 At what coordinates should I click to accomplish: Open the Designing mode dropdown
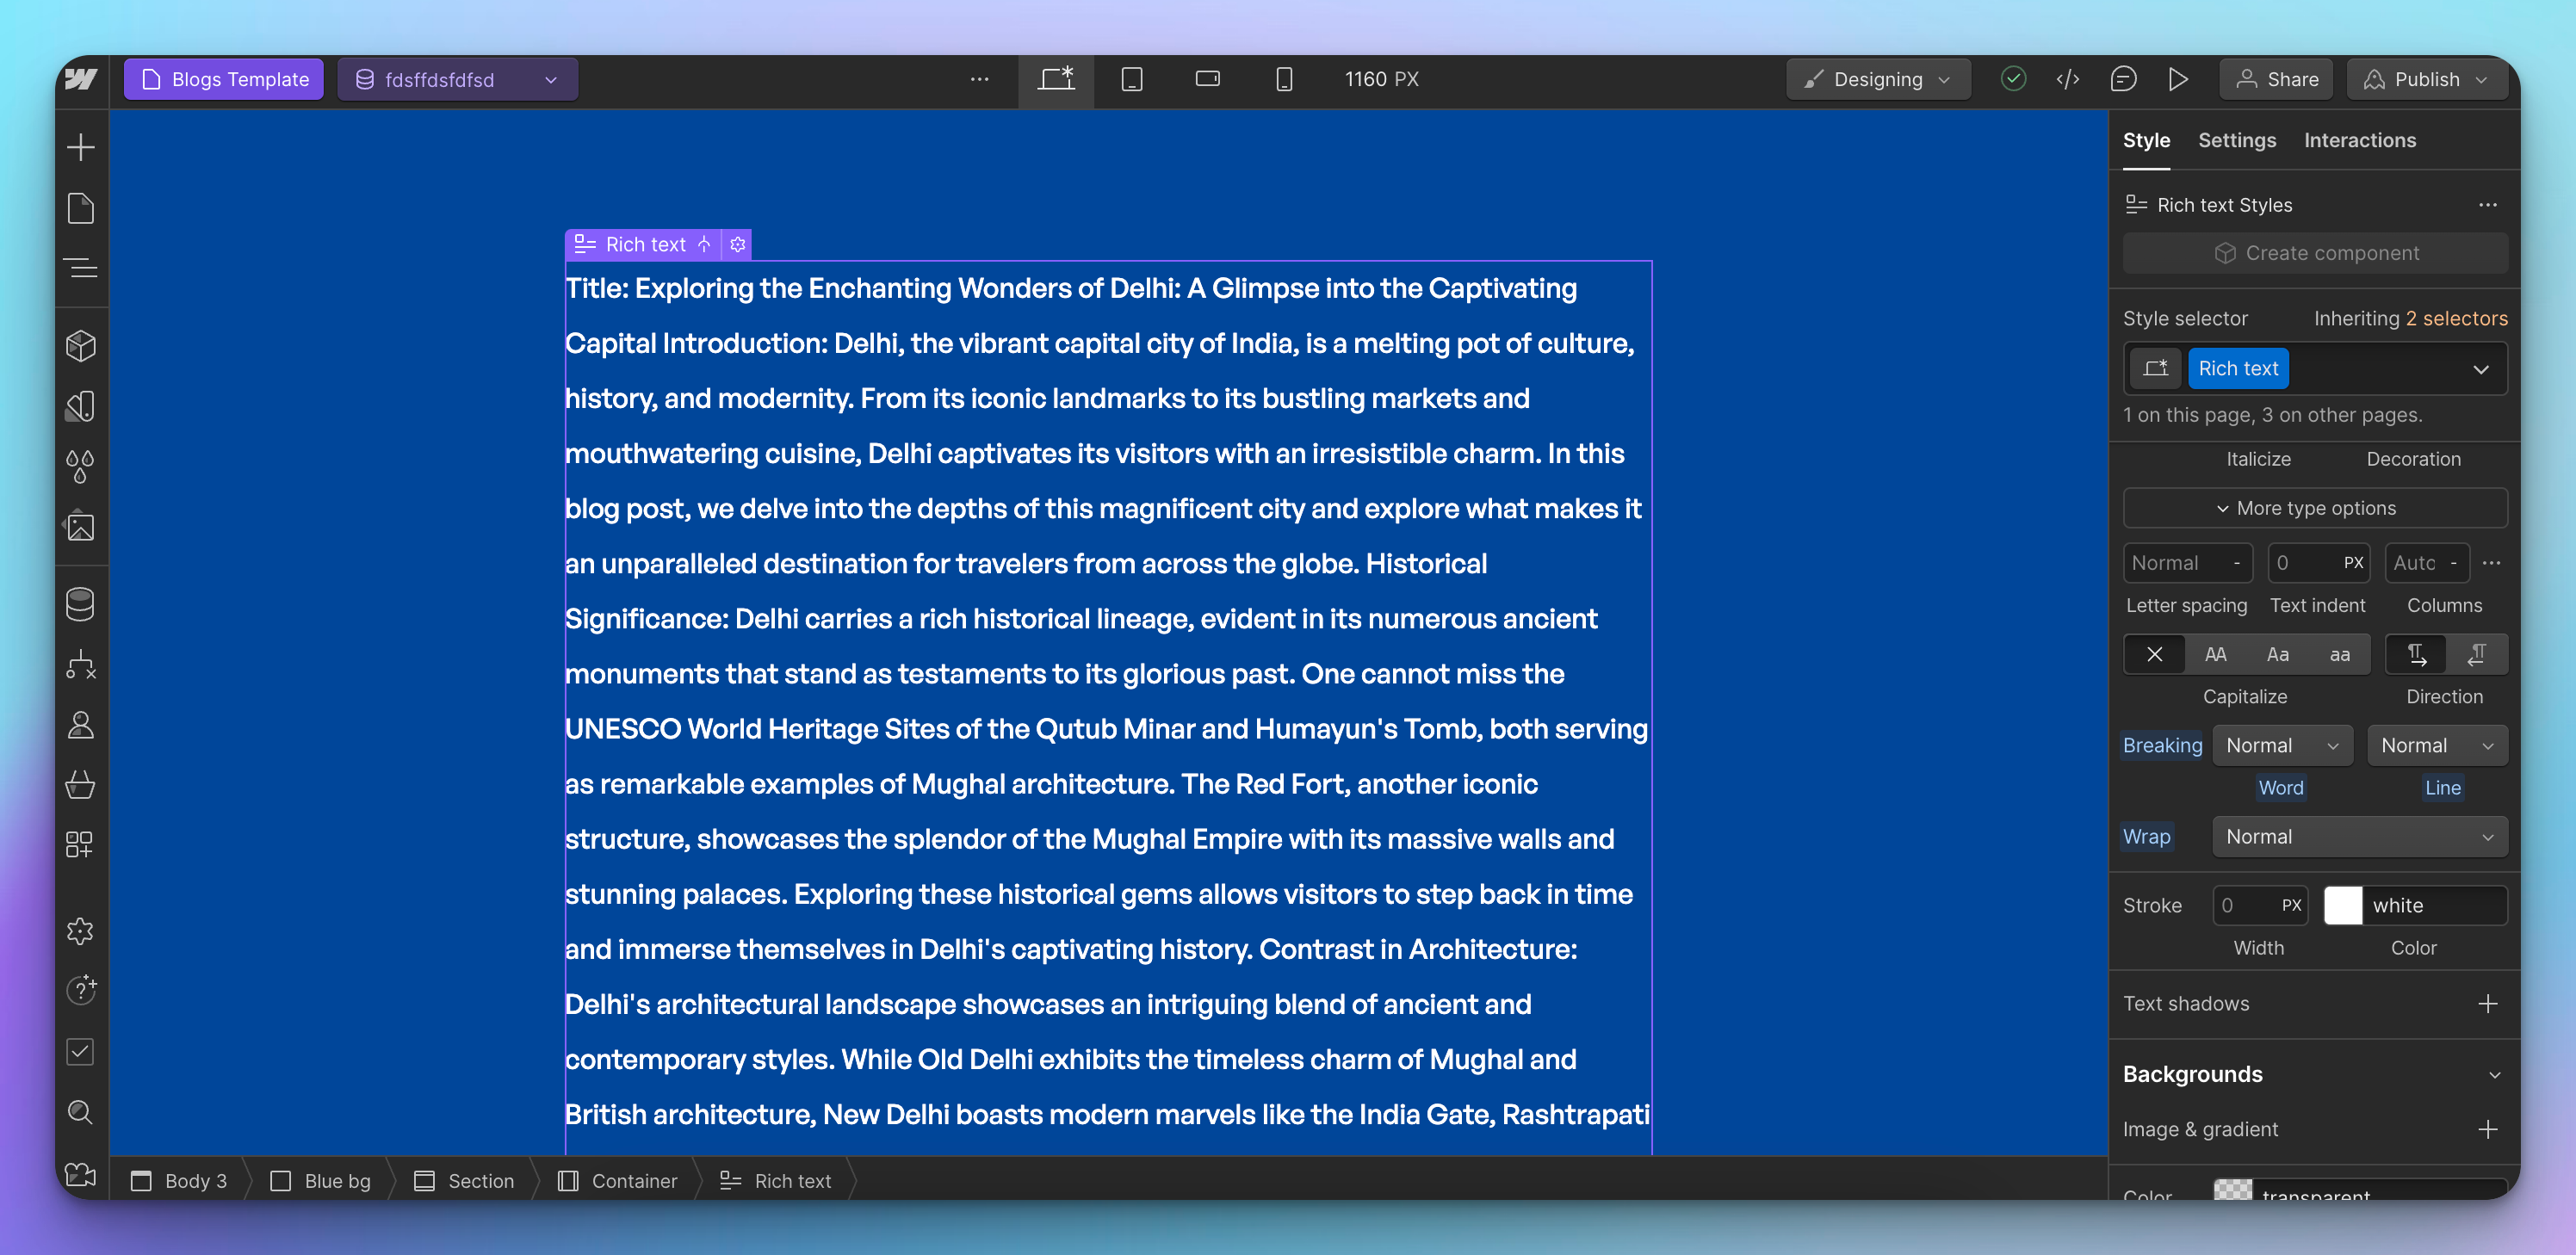1877,79
